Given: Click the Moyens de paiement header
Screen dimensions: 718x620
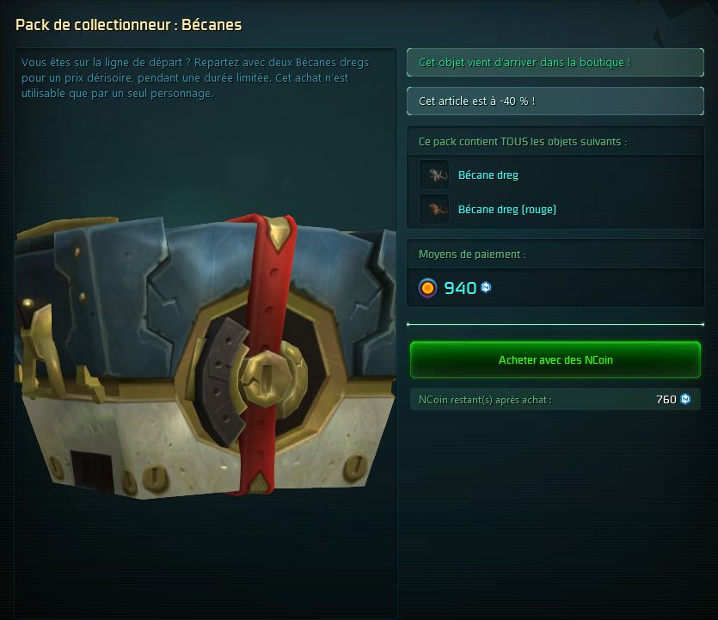Looking at the screenshot, I should 472,255.
